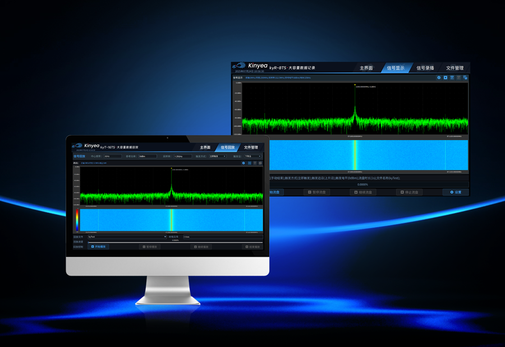Viewport: 505px width, 347px height.
Task: Open the 回放文件 dropdown showing kyTest
Action: pyautogui.click(x=127, y=237)
